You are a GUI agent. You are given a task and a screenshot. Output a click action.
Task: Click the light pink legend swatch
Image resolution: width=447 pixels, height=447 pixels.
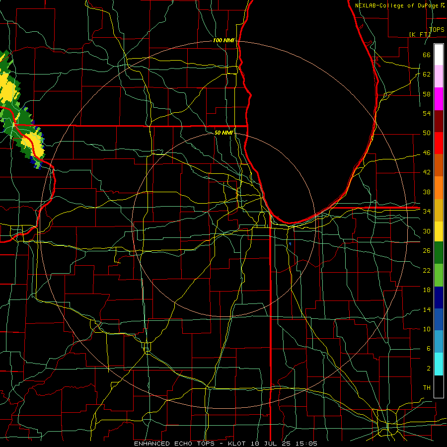pyautogui.click(x=439, y=76)
